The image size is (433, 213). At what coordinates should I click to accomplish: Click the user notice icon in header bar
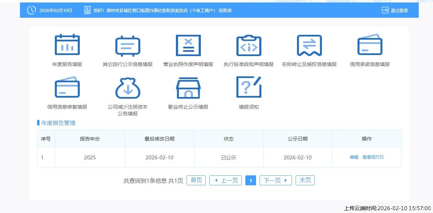[87, 10]
